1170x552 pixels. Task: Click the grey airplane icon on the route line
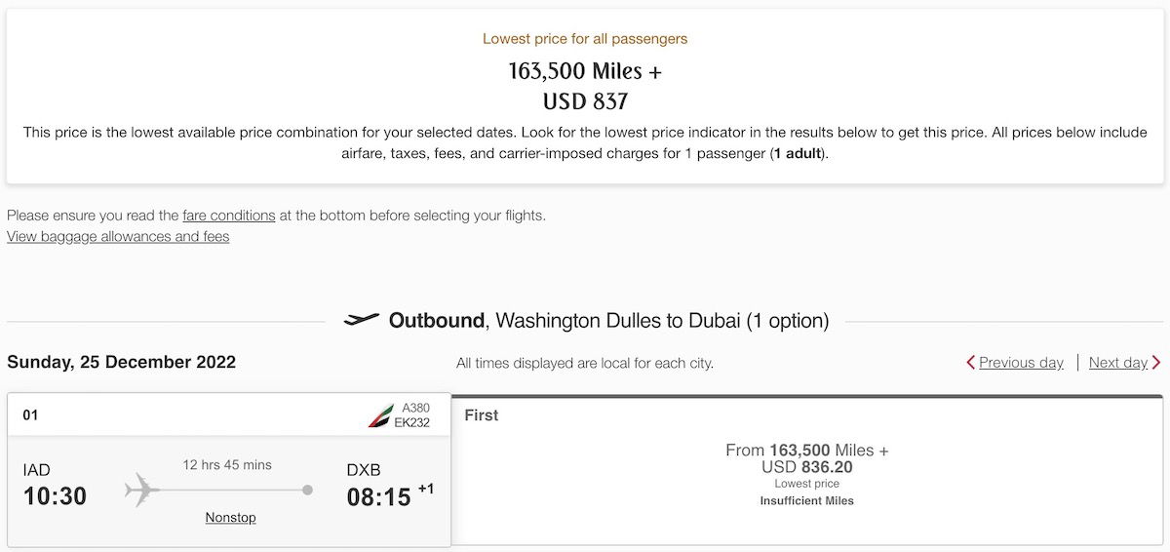pos(142,489)
